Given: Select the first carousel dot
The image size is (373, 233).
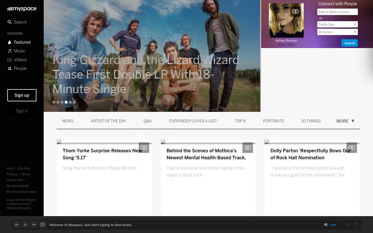Looking at the screenshot, I should [54, 102].
